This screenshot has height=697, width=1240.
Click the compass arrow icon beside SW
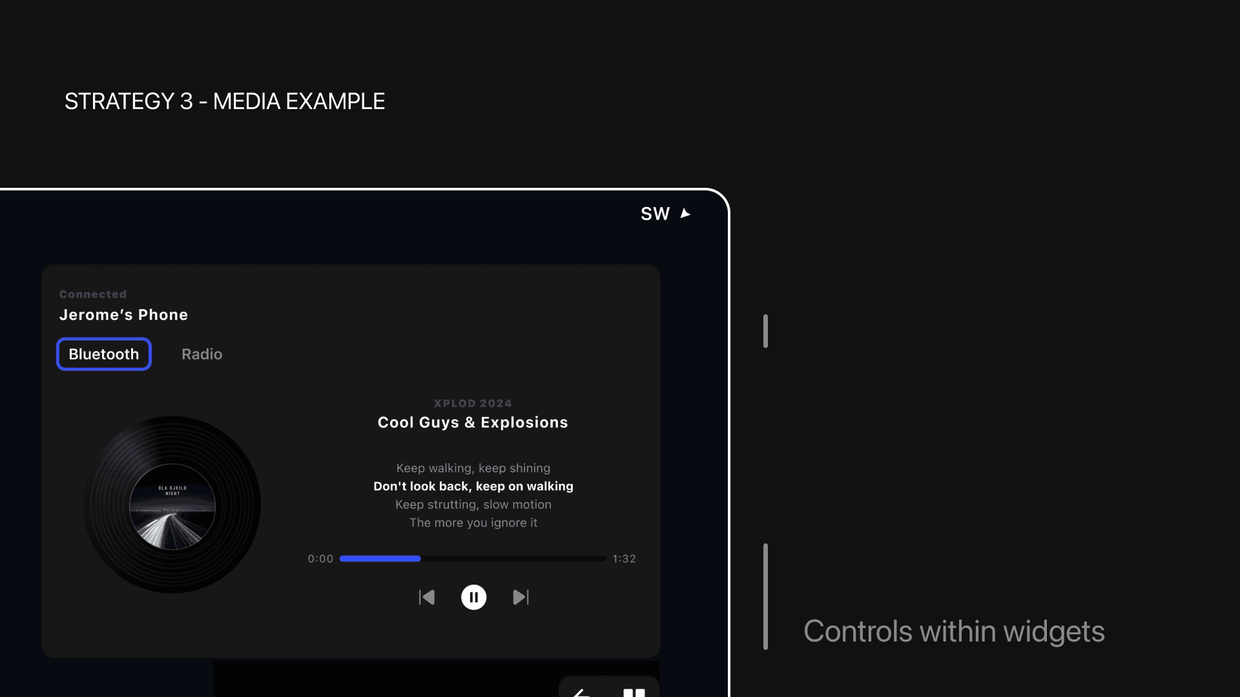(685, 214)
